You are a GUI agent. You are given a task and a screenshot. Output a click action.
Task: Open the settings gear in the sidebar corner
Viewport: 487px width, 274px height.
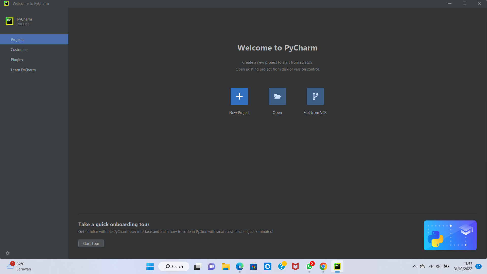pyautogui.click(x=8, y=253)
